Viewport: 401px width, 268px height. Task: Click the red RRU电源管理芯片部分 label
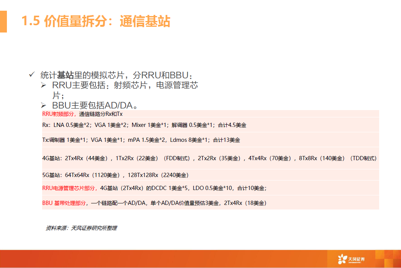pos(70,188)
